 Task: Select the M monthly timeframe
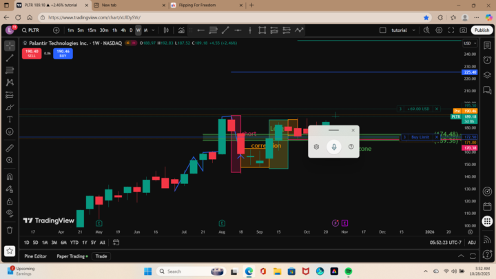click(x=146, y=30)
